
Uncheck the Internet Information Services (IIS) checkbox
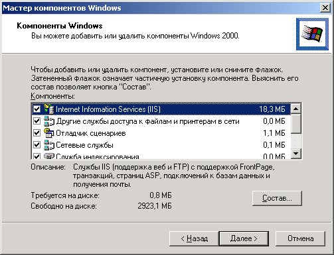tap(37, 109)
